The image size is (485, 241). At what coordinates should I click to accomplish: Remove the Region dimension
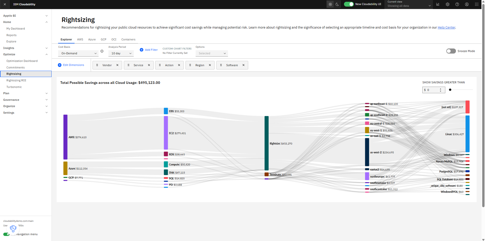point(210,65)
